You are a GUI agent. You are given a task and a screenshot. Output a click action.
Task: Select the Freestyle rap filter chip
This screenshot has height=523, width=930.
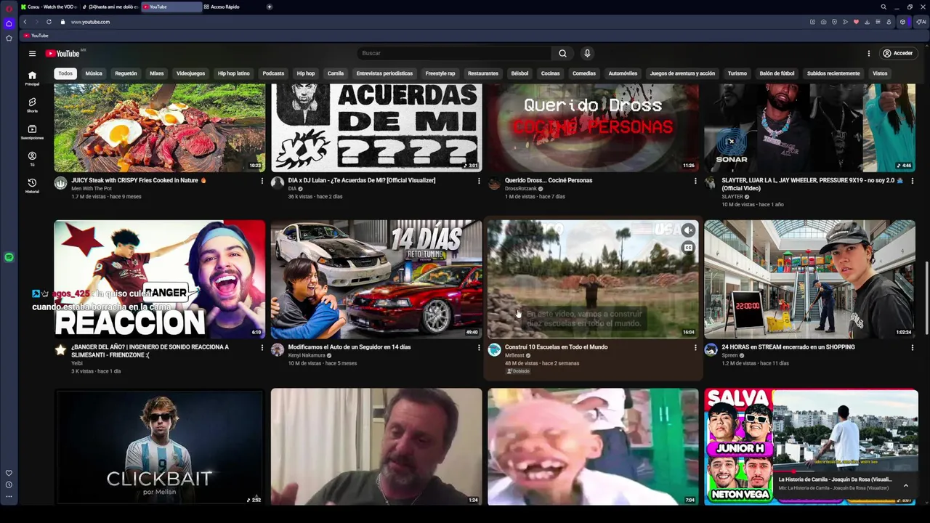point(440,73)
